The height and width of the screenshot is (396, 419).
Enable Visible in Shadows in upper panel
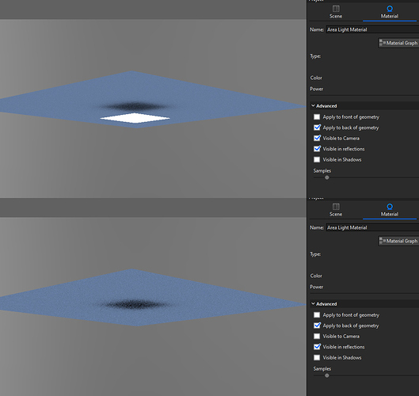pos(317,159)
